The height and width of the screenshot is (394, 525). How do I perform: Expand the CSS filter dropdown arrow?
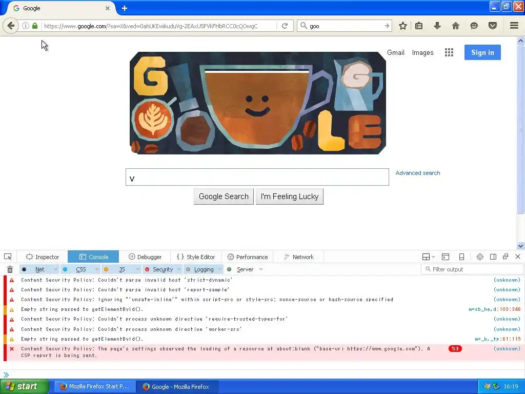(96, 269)
